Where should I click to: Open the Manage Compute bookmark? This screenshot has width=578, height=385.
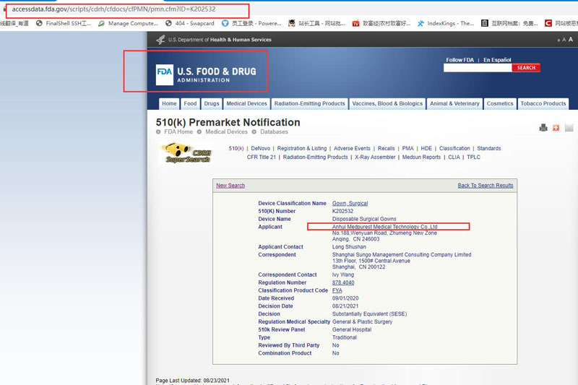[129, 23]
